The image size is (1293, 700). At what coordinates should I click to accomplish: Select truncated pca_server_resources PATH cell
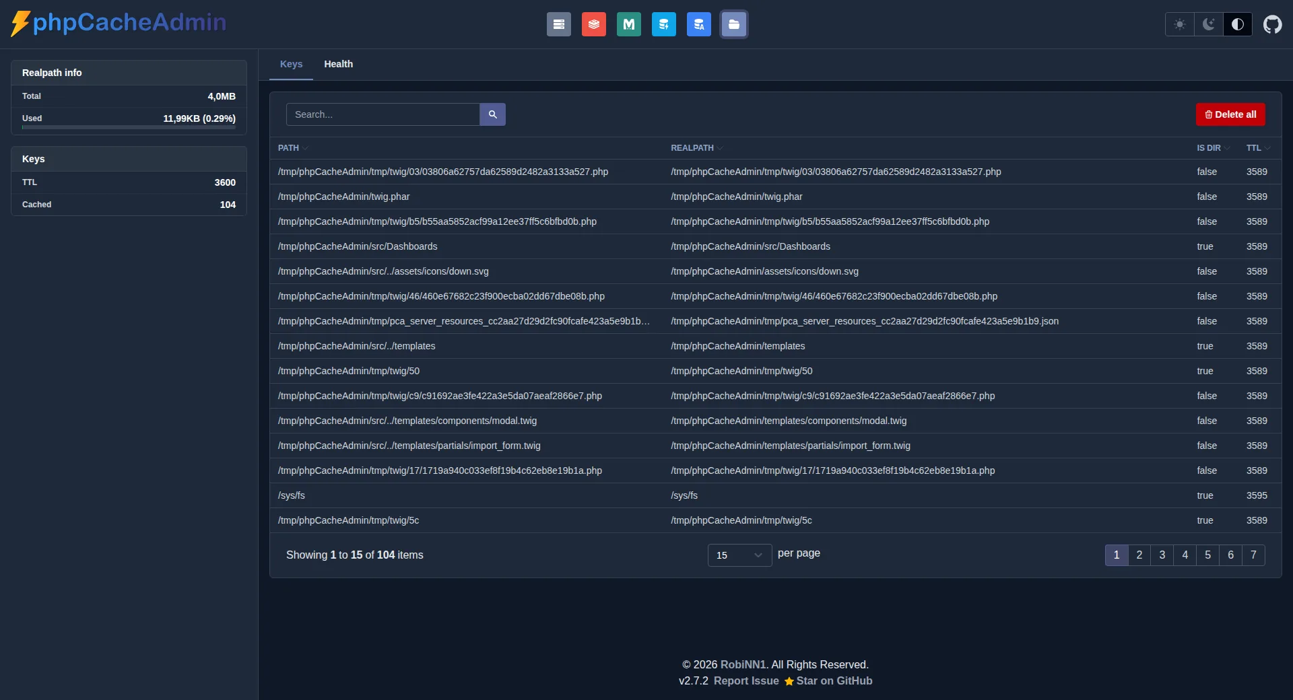pyautogui.click(x=464, y=321)
